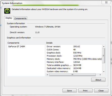Viewport: 112px width, 96px height.
Task: Click the details list scroll up arrow
Action: [104, 47]
